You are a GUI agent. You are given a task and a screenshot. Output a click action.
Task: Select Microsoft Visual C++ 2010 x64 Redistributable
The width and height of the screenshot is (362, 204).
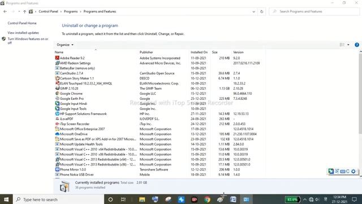coord(160,149)
